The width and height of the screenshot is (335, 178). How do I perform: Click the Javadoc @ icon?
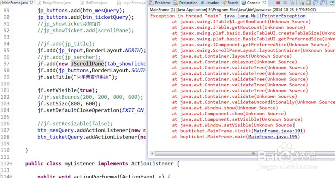(203, 3)
